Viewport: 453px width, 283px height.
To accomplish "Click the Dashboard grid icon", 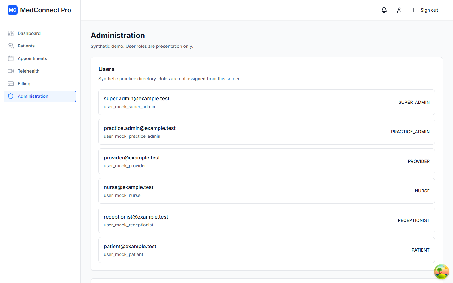I will point(11,33).
